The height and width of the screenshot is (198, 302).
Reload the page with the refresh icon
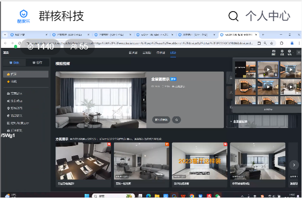19,43
